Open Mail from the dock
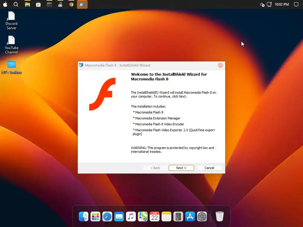 click(x=119, y=216)
